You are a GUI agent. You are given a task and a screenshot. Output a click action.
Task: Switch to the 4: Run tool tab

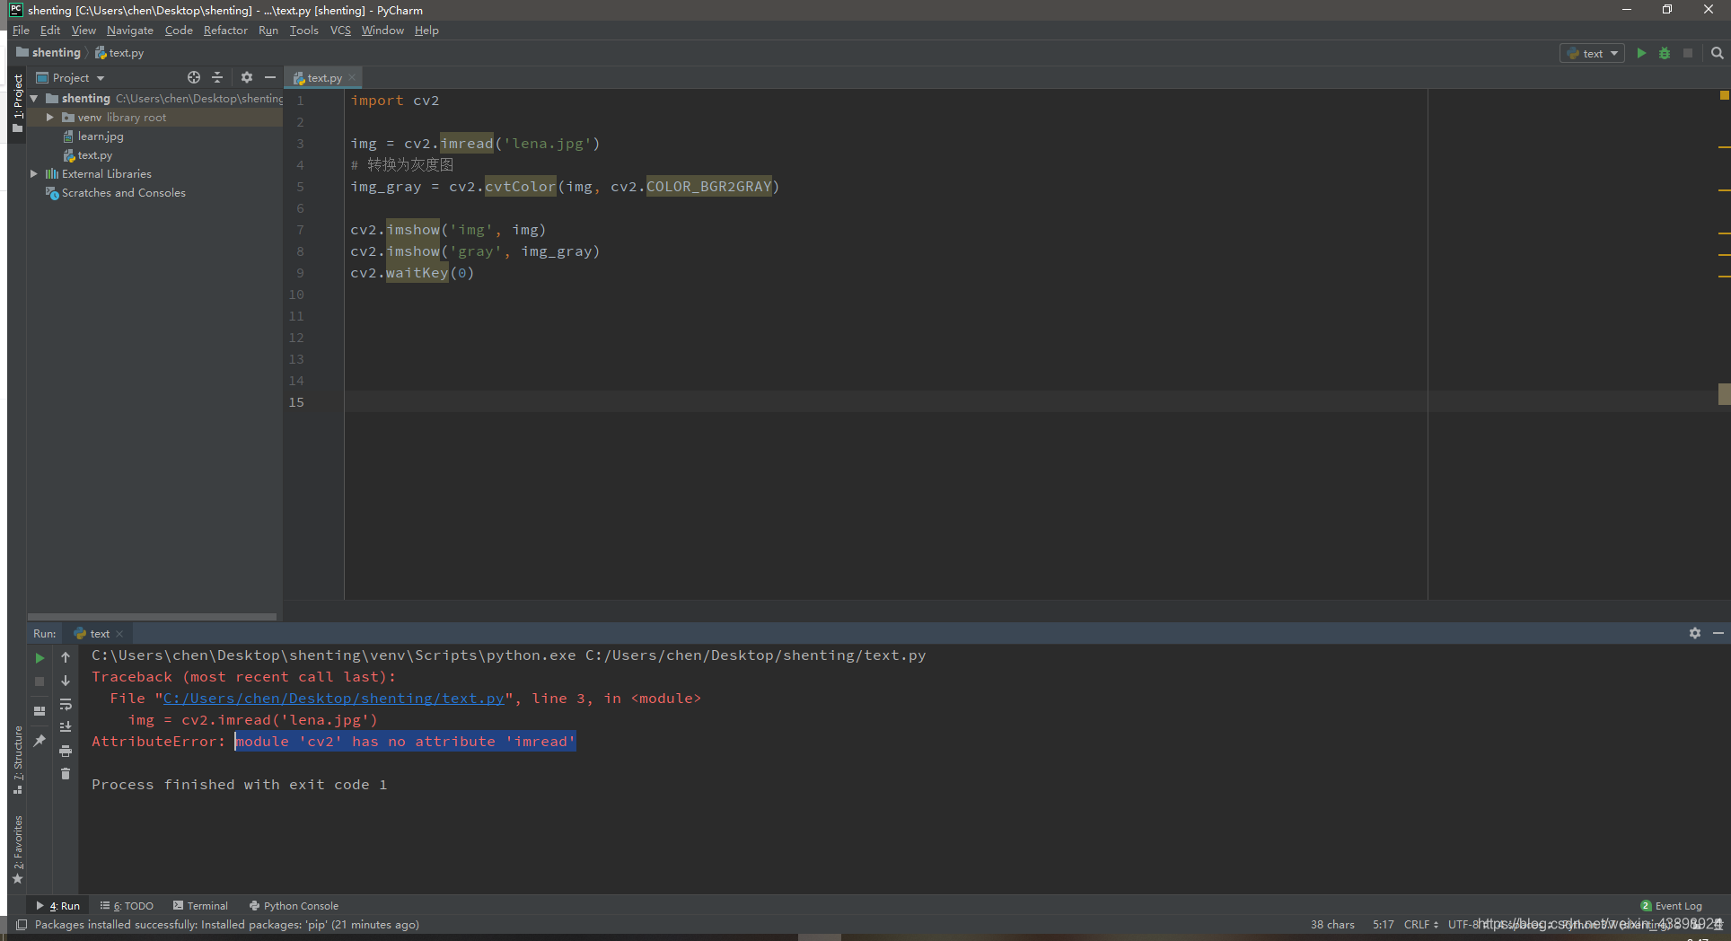[x=59, y=906]
